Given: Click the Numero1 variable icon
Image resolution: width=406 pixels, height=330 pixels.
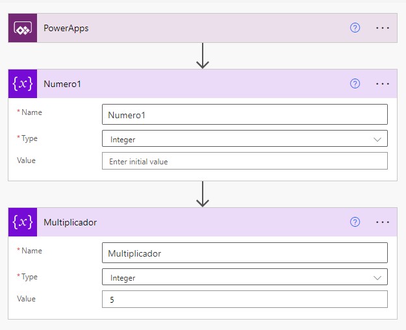Looking at the screenshot, I should (x=23, y=84).
